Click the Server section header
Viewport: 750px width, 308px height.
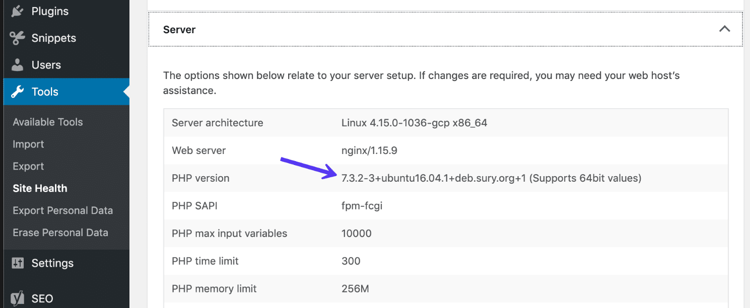click(x=179, y=29)
